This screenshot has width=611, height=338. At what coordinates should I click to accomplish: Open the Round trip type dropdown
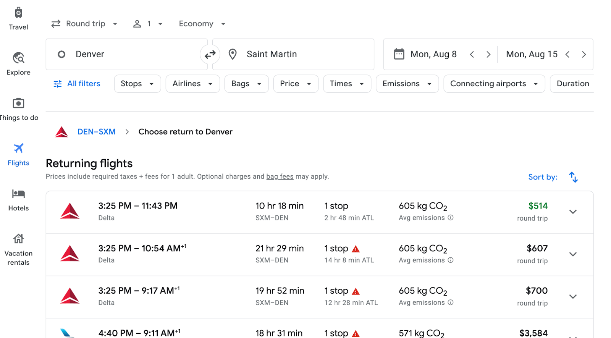[84, 24]
